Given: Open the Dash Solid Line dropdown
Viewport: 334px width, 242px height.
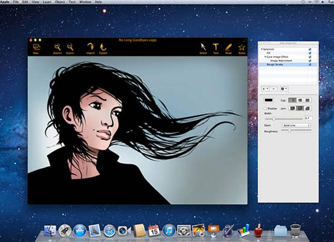Looking at the screenshot, I should pyautogui.click(x=296, y=125).
